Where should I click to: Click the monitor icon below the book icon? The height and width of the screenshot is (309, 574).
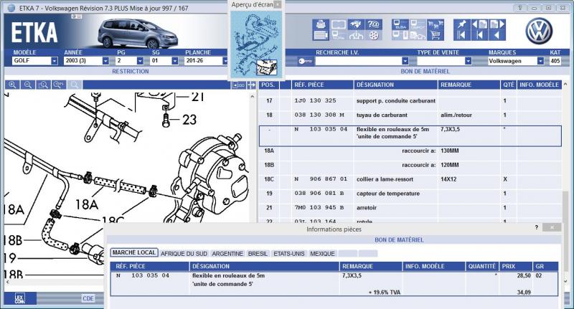338,35
